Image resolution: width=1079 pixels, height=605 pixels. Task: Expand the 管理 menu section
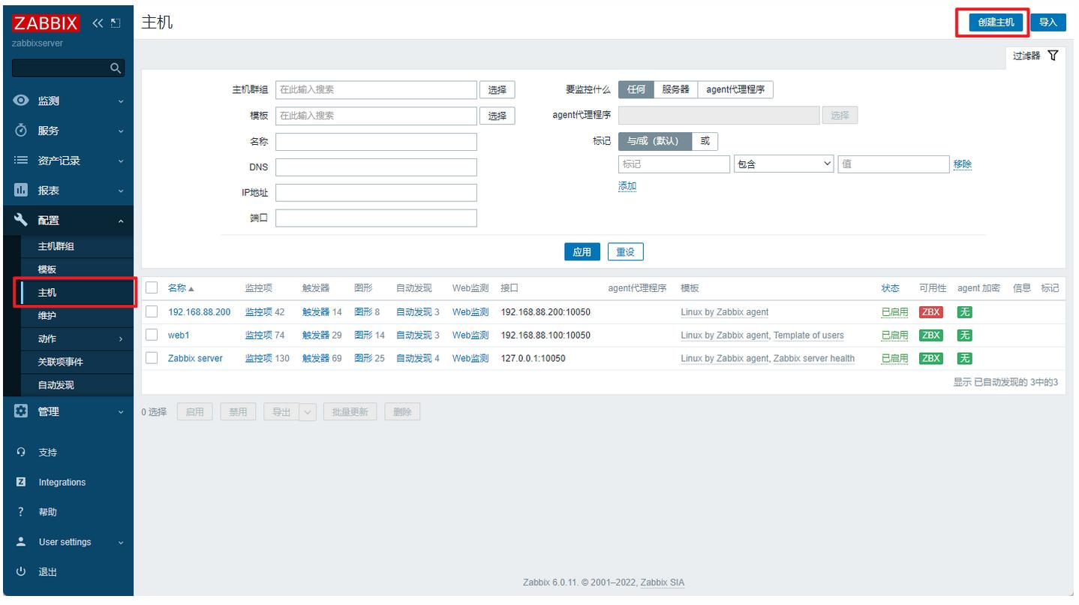pyautogui.click(x=121, y=412)
